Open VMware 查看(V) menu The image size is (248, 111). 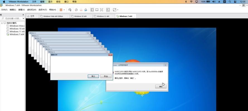pyautogui.click(x=21, y=10)
